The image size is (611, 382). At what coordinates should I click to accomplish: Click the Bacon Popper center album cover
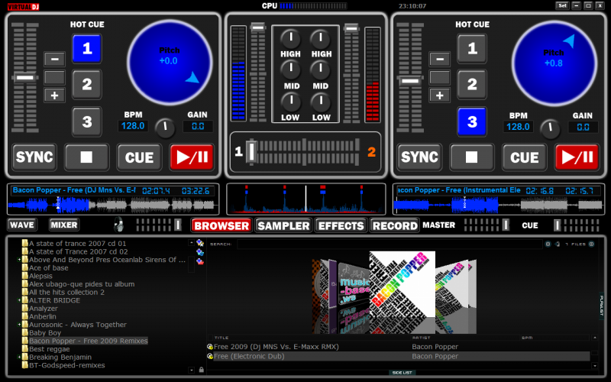point(402,284)
